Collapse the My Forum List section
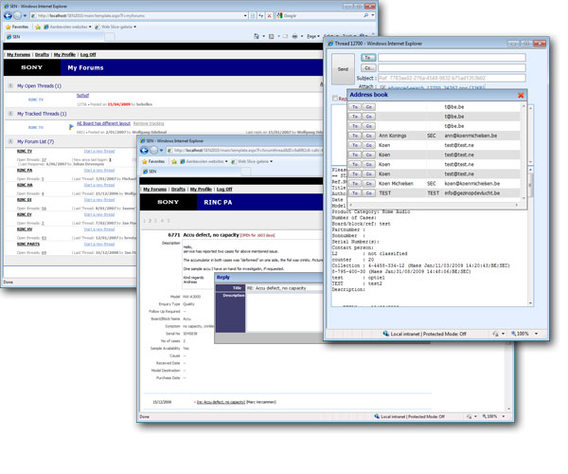 coord(10,141)
